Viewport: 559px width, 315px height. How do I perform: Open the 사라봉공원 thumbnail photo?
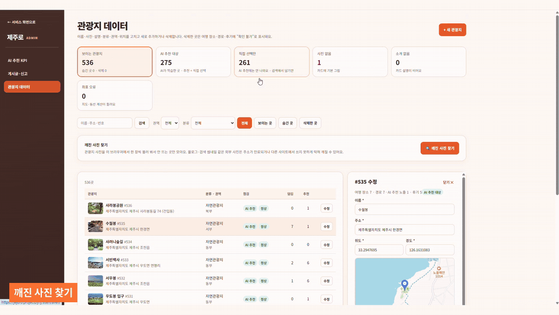pos(95,208)
